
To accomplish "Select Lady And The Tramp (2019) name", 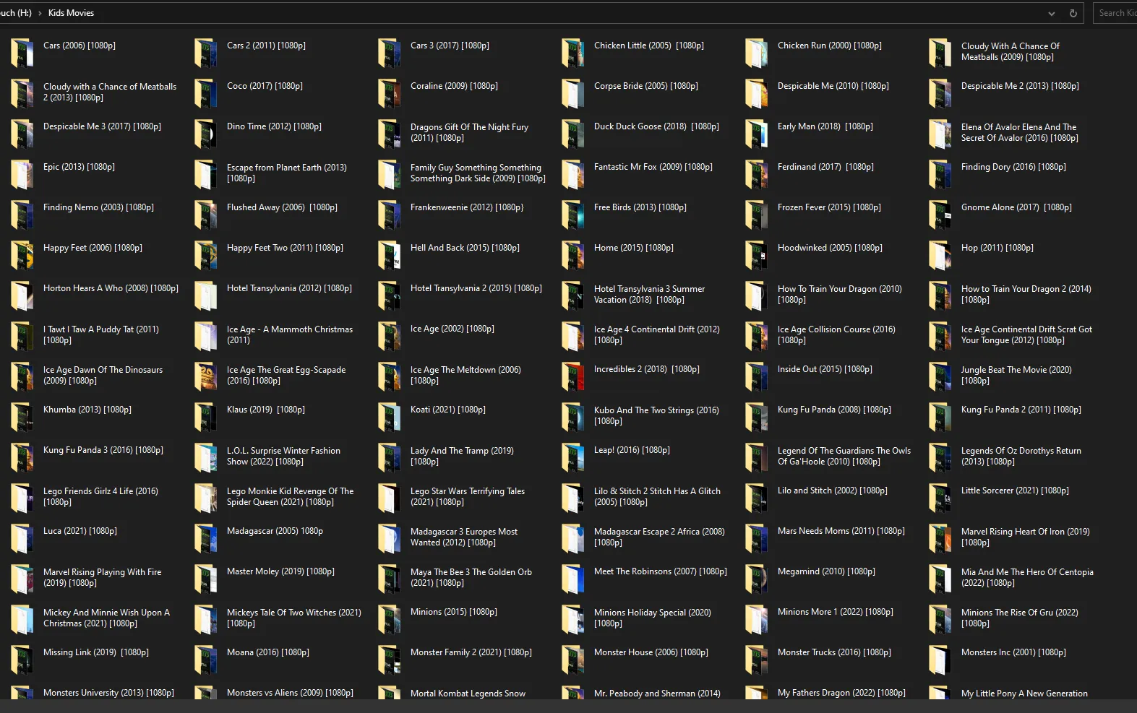I will (x=462, y=456).
